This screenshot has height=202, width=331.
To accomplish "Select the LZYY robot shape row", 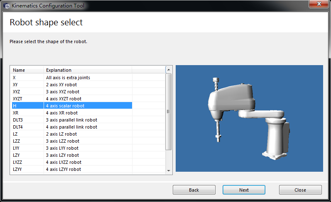I will click(88, 169).
